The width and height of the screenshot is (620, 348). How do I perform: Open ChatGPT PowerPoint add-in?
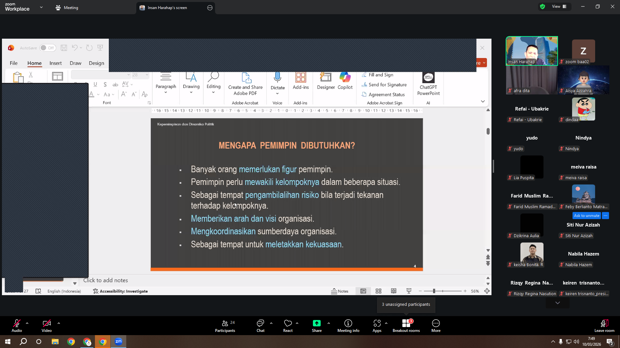[429, 84]
